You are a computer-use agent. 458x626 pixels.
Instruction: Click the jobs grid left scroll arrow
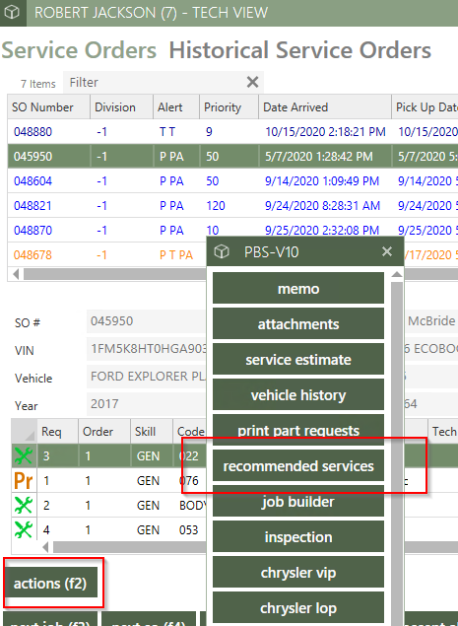pos(45,547)
